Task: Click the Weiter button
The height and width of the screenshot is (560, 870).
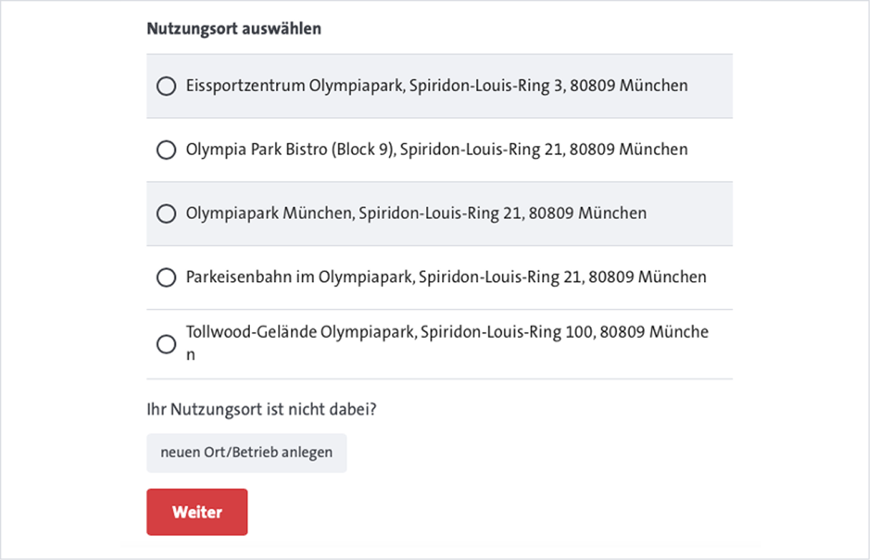Action: click(197, 511)
